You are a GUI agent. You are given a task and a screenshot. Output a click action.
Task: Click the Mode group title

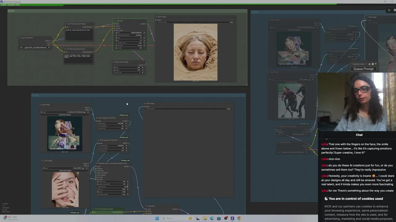11,11
